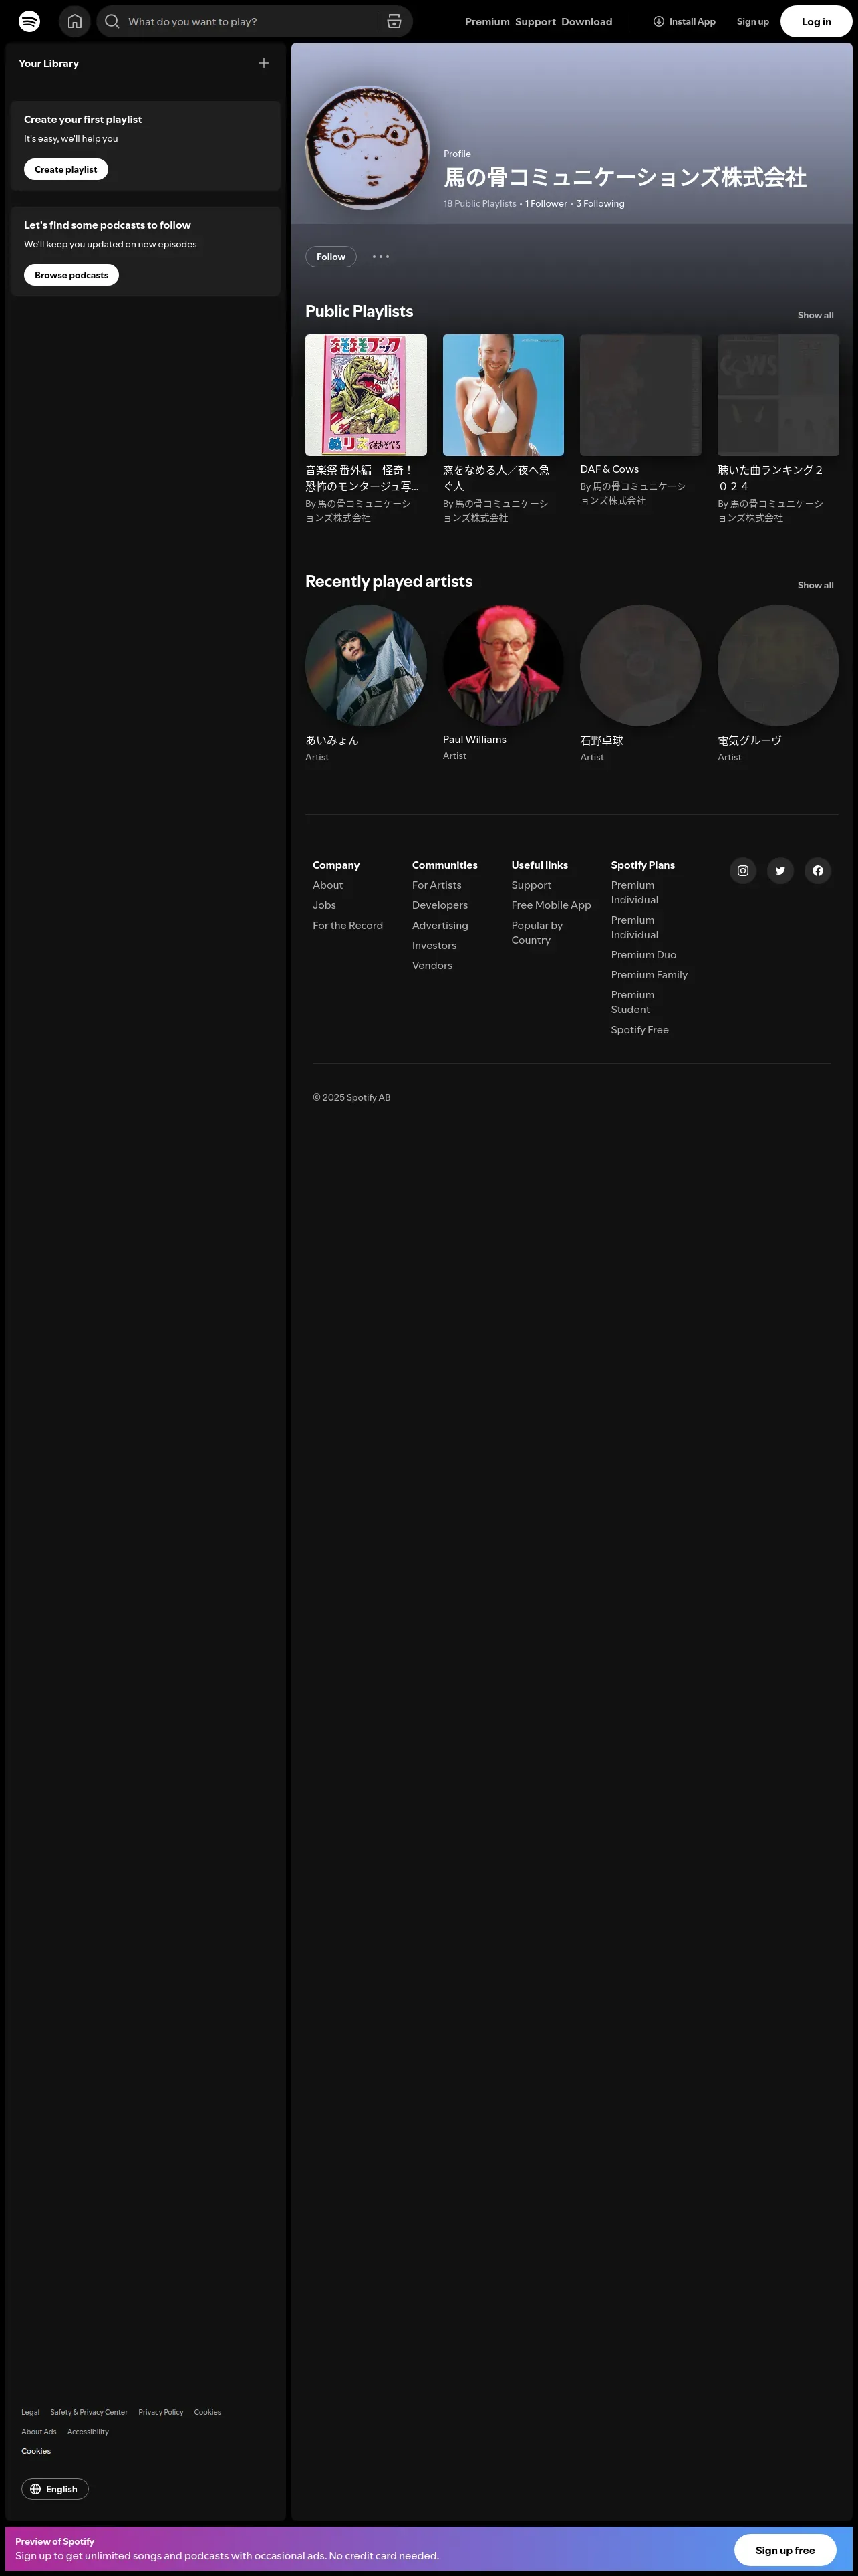858x2576 pixels.
Task: Open the Premium Duo plan link
Action: click(643, 955)
